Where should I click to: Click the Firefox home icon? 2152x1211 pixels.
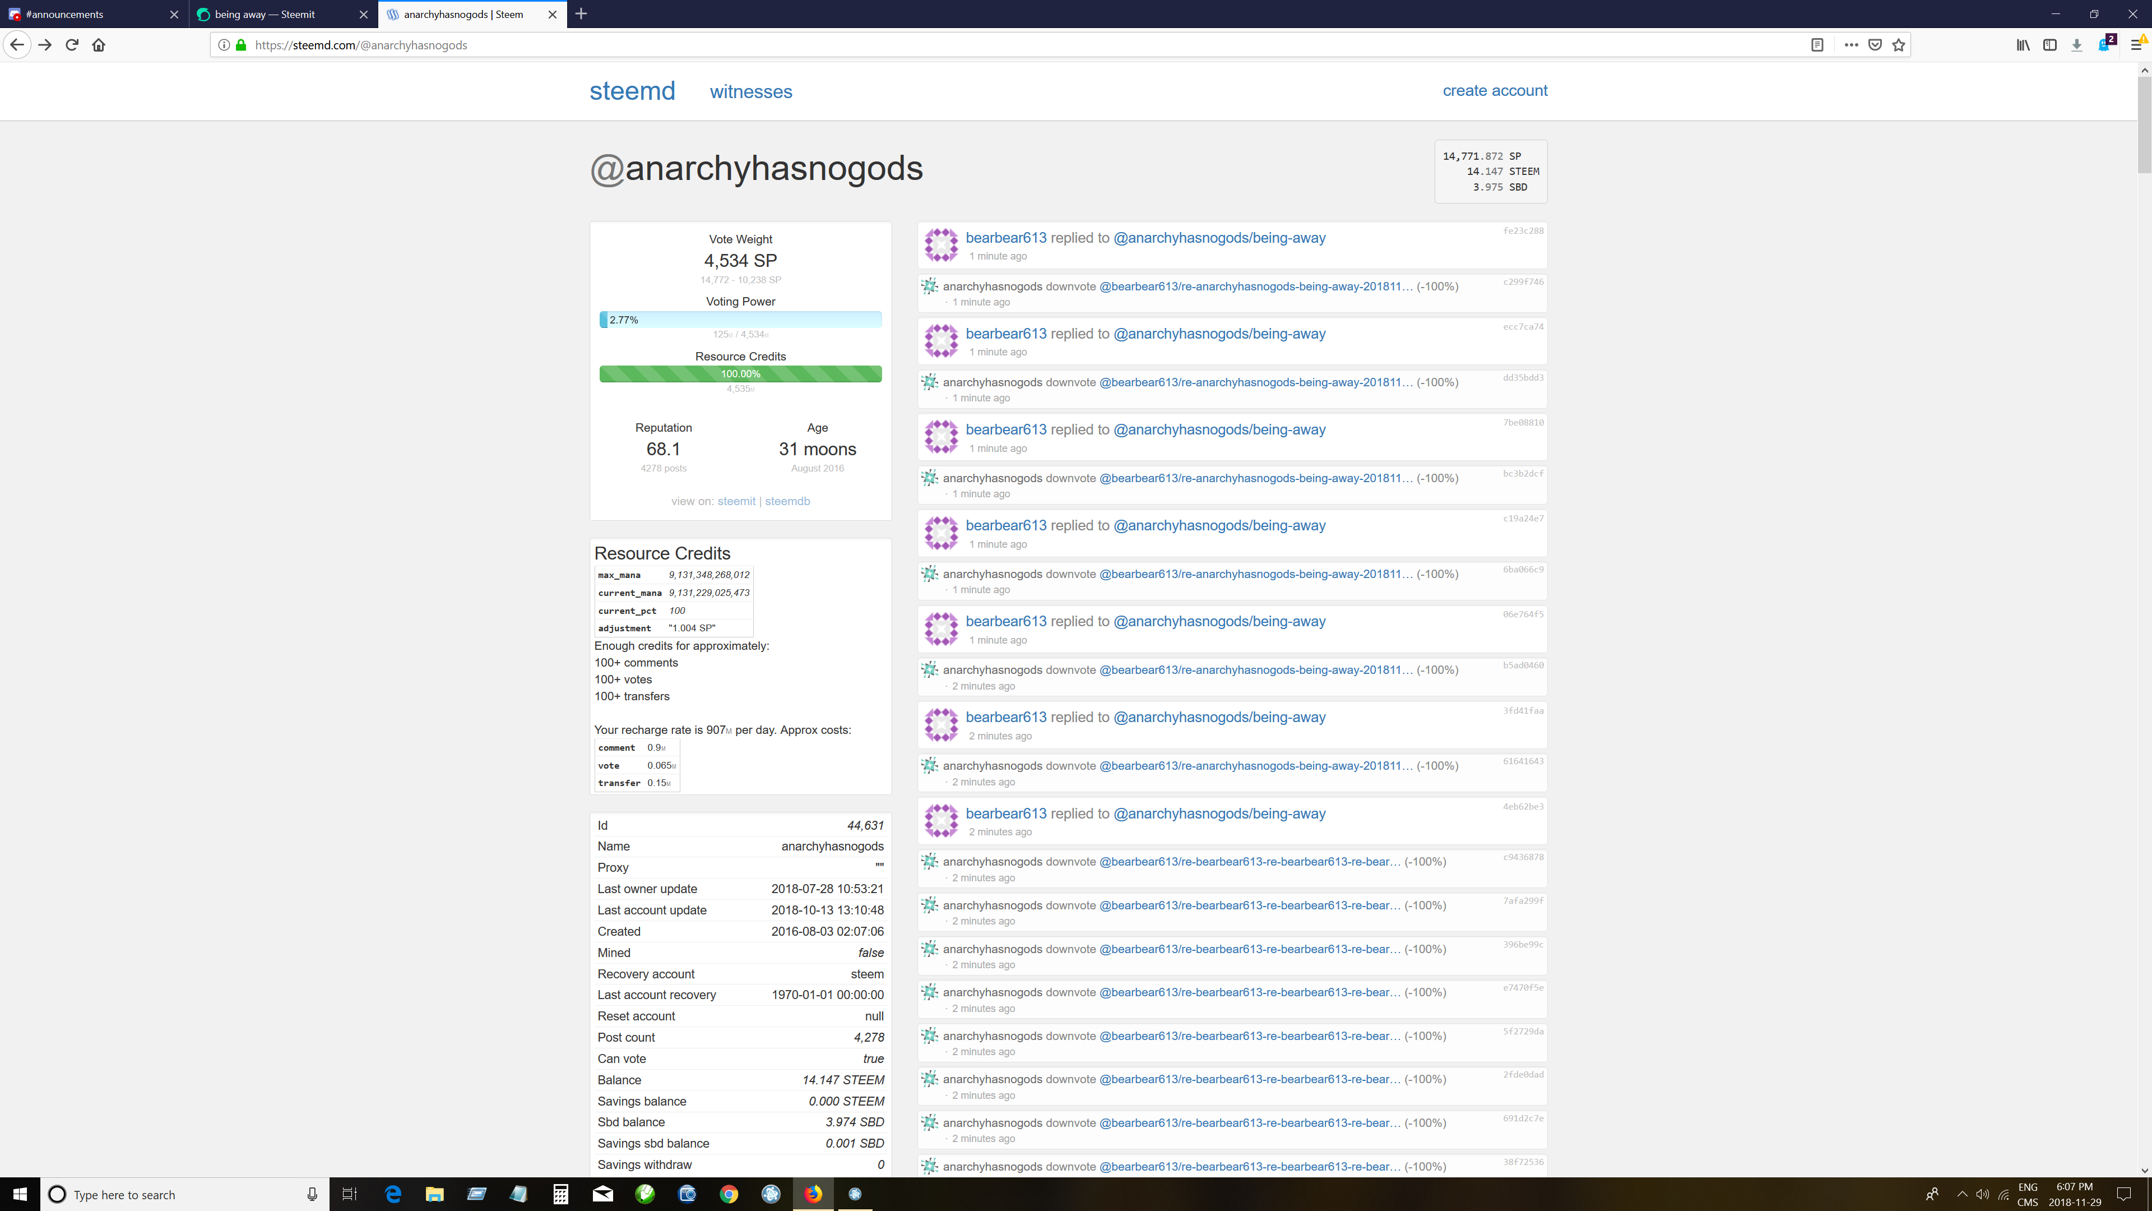tap(99, 45)
